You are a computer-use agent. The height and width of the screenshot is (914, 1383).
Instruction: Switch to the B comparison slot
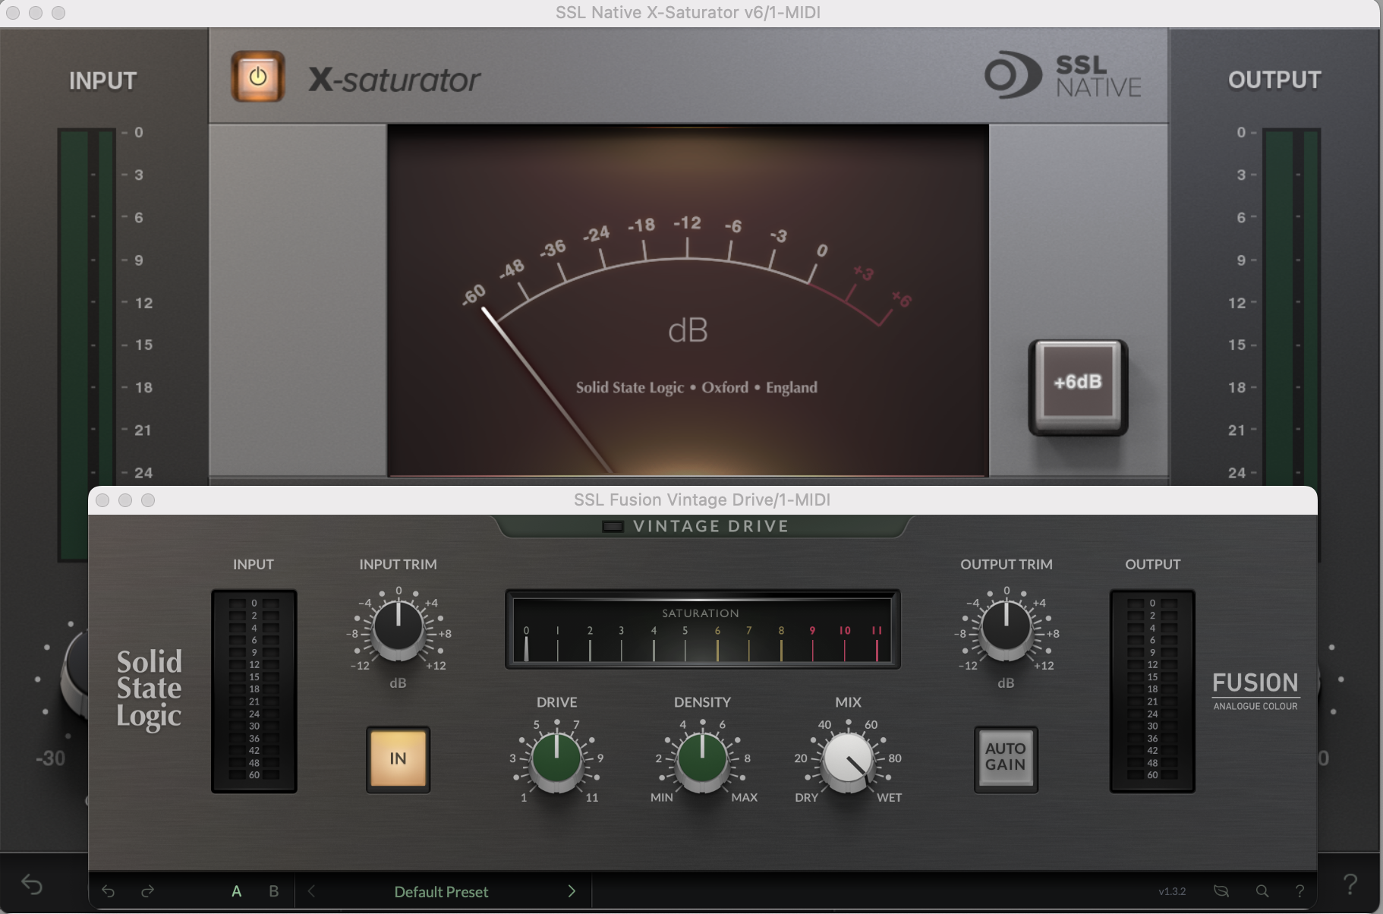(273, 891)
